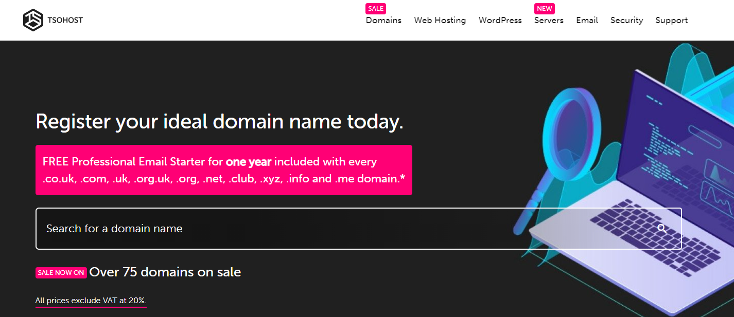Click the All prices exclude VAT note
Image resolution: width=734 pixels, height=317 pixels.
(x=91, y=301)
